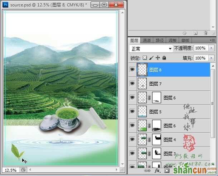The height and width of the screenshot is (176, 218).
Task: Click mask link icon on 图层 6 with empty thumbnail
Action: coord(149,97)
